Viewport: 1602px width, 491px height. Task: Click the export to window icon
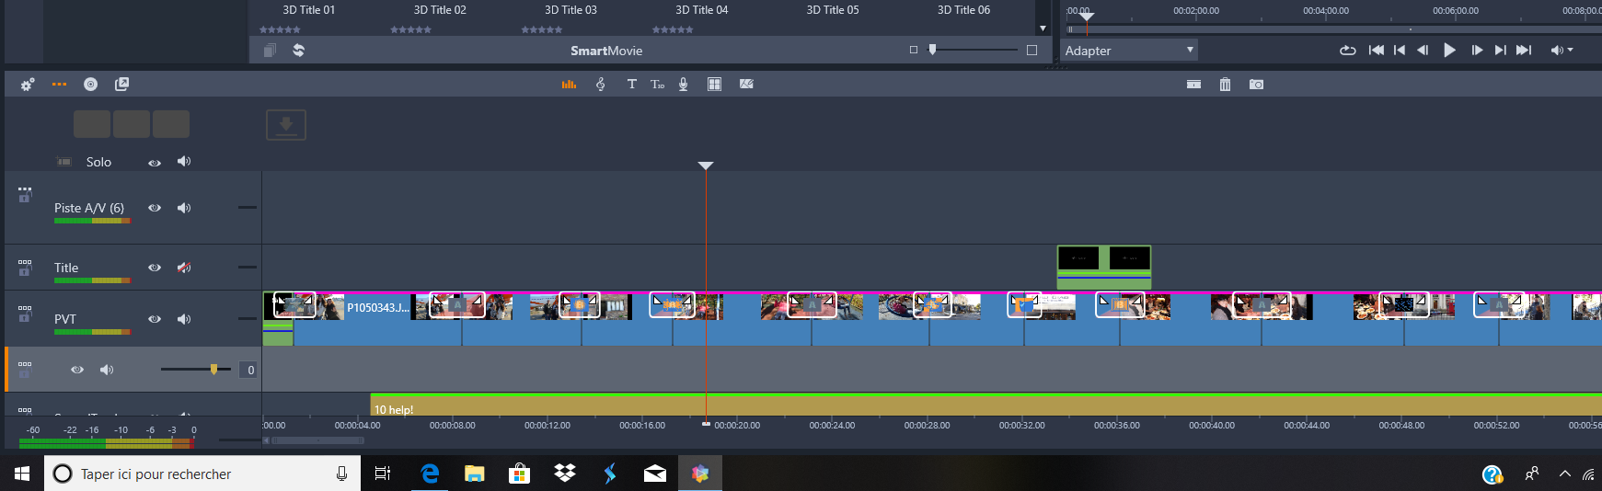click(121, 84)
